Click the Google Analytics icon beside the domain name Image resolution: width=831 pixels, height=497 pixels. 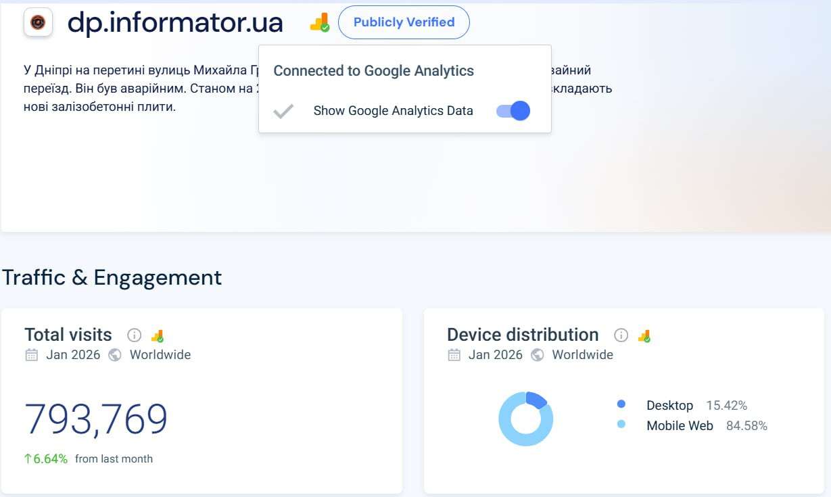320,22
